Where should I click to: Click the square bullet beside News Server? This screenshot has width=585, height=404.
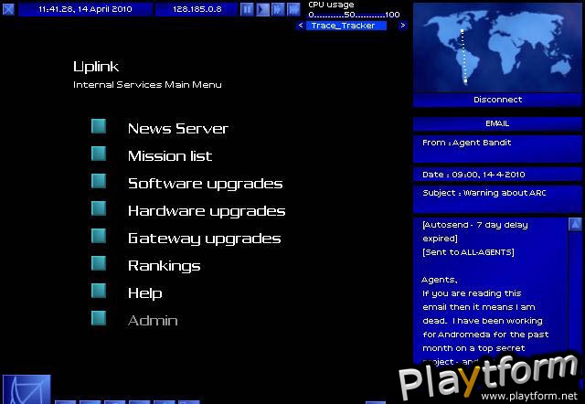click(99, 126)
